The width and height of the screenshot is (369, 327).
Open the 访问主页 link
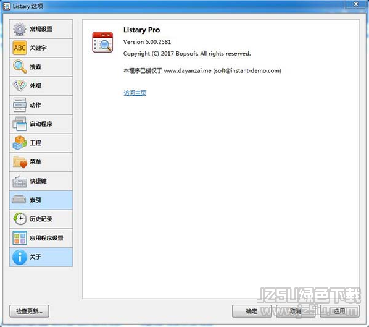point(135,93)
